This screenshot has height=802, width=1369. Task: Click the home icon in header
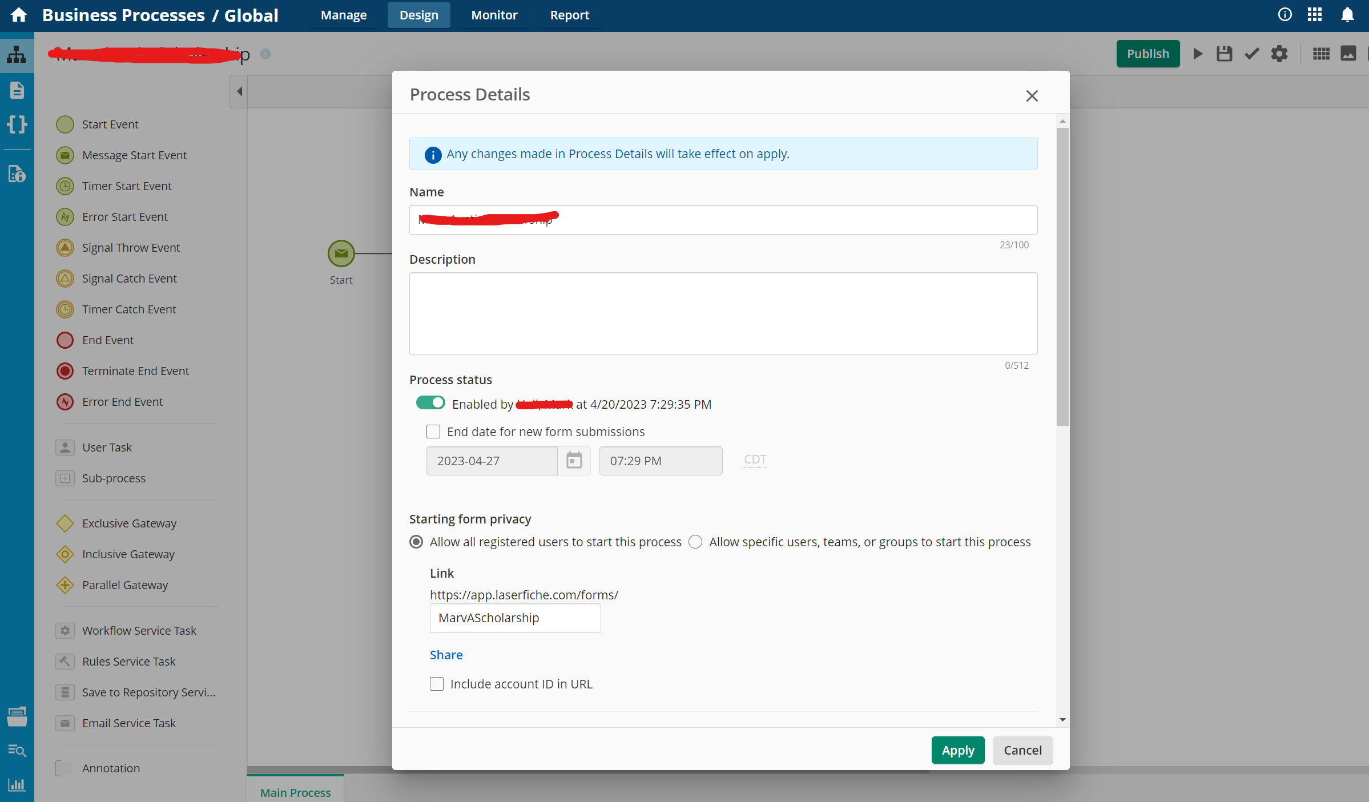pos(19,15)
